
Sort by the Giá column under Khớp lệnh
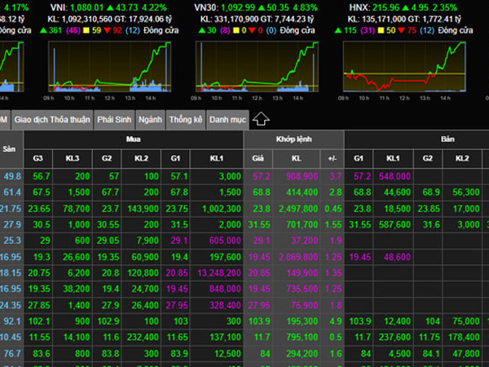click(258, 158)
